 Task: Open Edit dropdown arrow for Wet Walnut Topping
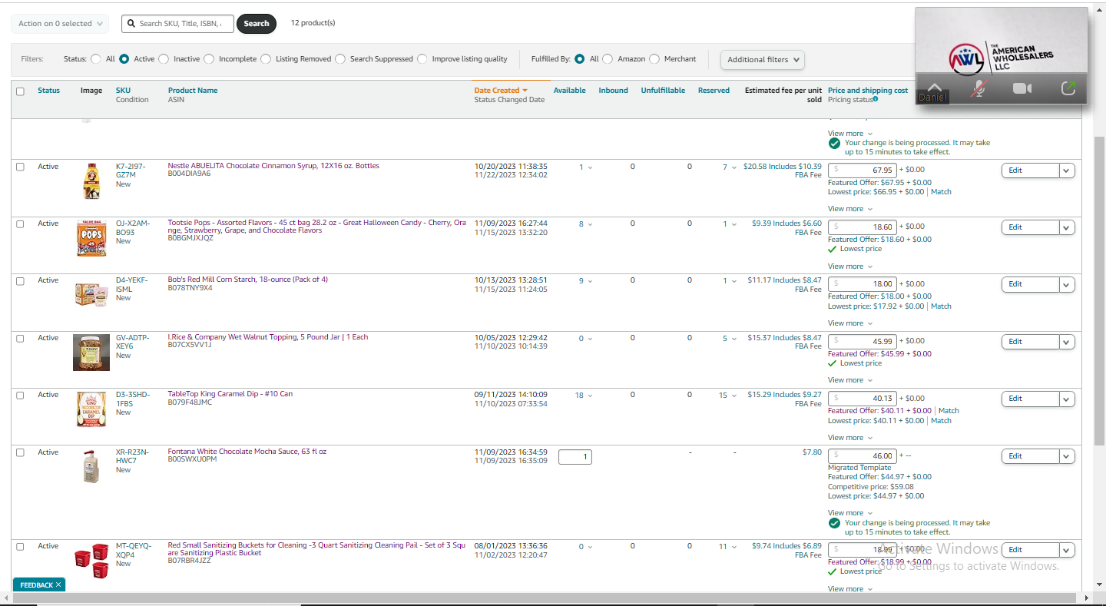click(x=1067, y=342)
